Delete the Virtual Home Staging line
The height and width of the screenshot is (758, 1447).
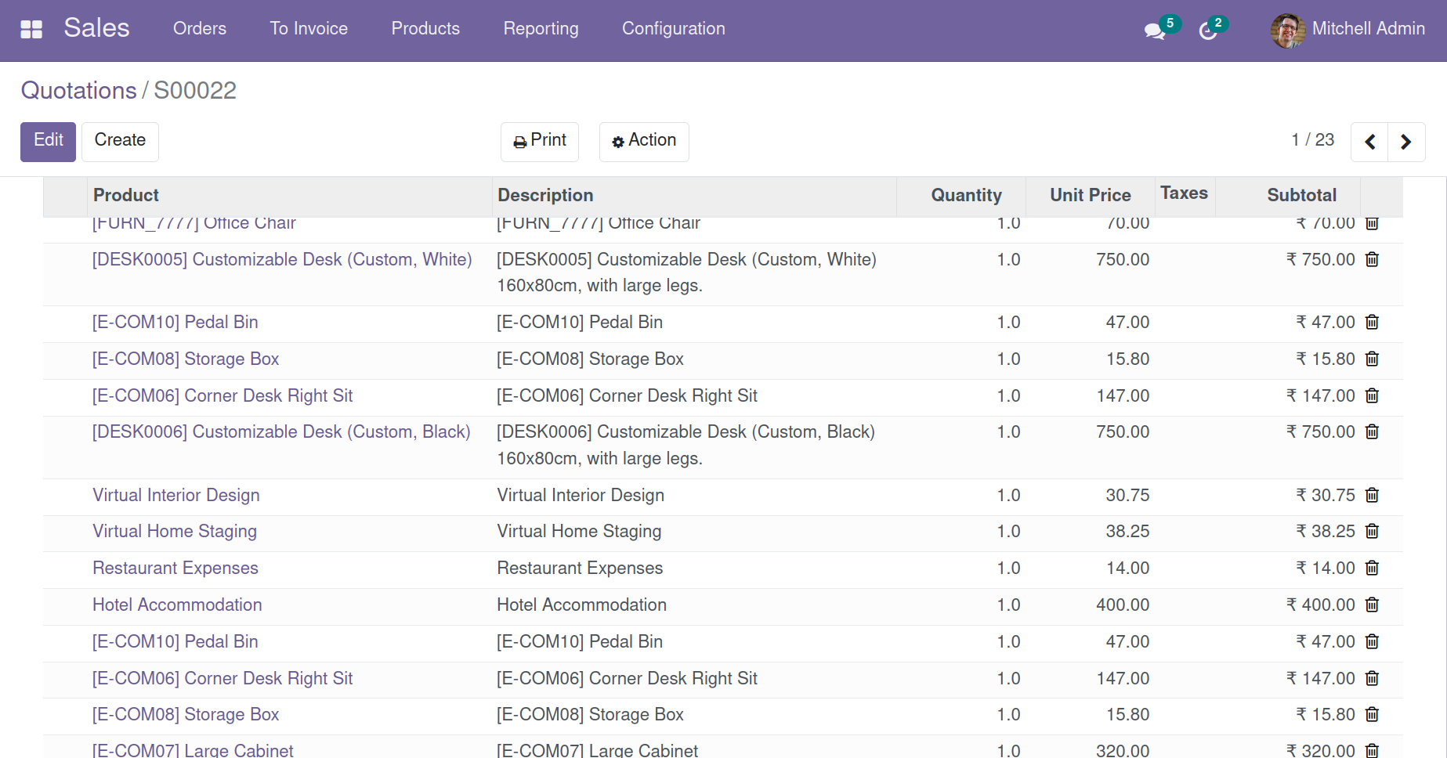pos(1372,531)
